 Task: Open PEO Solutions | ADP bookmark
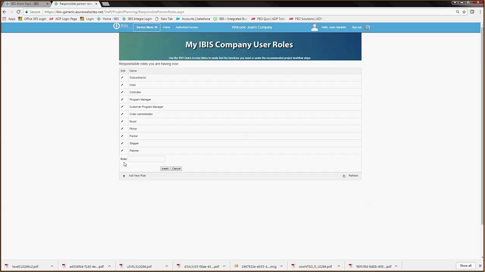point(305,19)
